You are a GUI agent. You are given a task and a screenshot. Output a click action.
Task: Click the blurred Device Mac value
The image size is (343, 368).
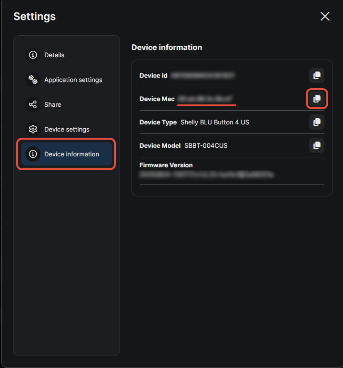[205, 99]
